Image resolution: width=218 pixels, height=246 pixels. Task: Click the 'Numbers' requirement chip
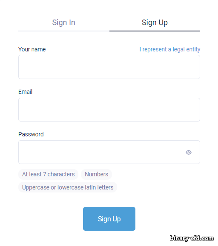point(96,174)
